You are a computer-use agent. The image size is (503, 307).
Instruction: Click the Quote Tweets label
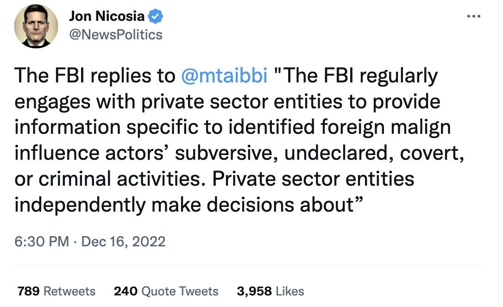point(180,291)
